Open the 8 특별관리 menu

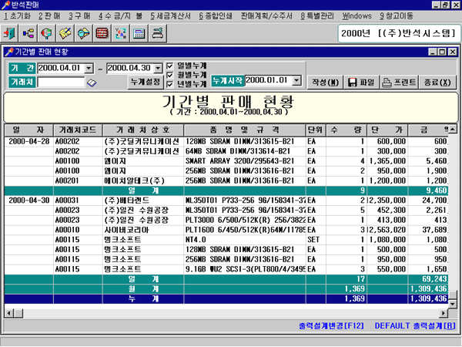coord(317,16)
